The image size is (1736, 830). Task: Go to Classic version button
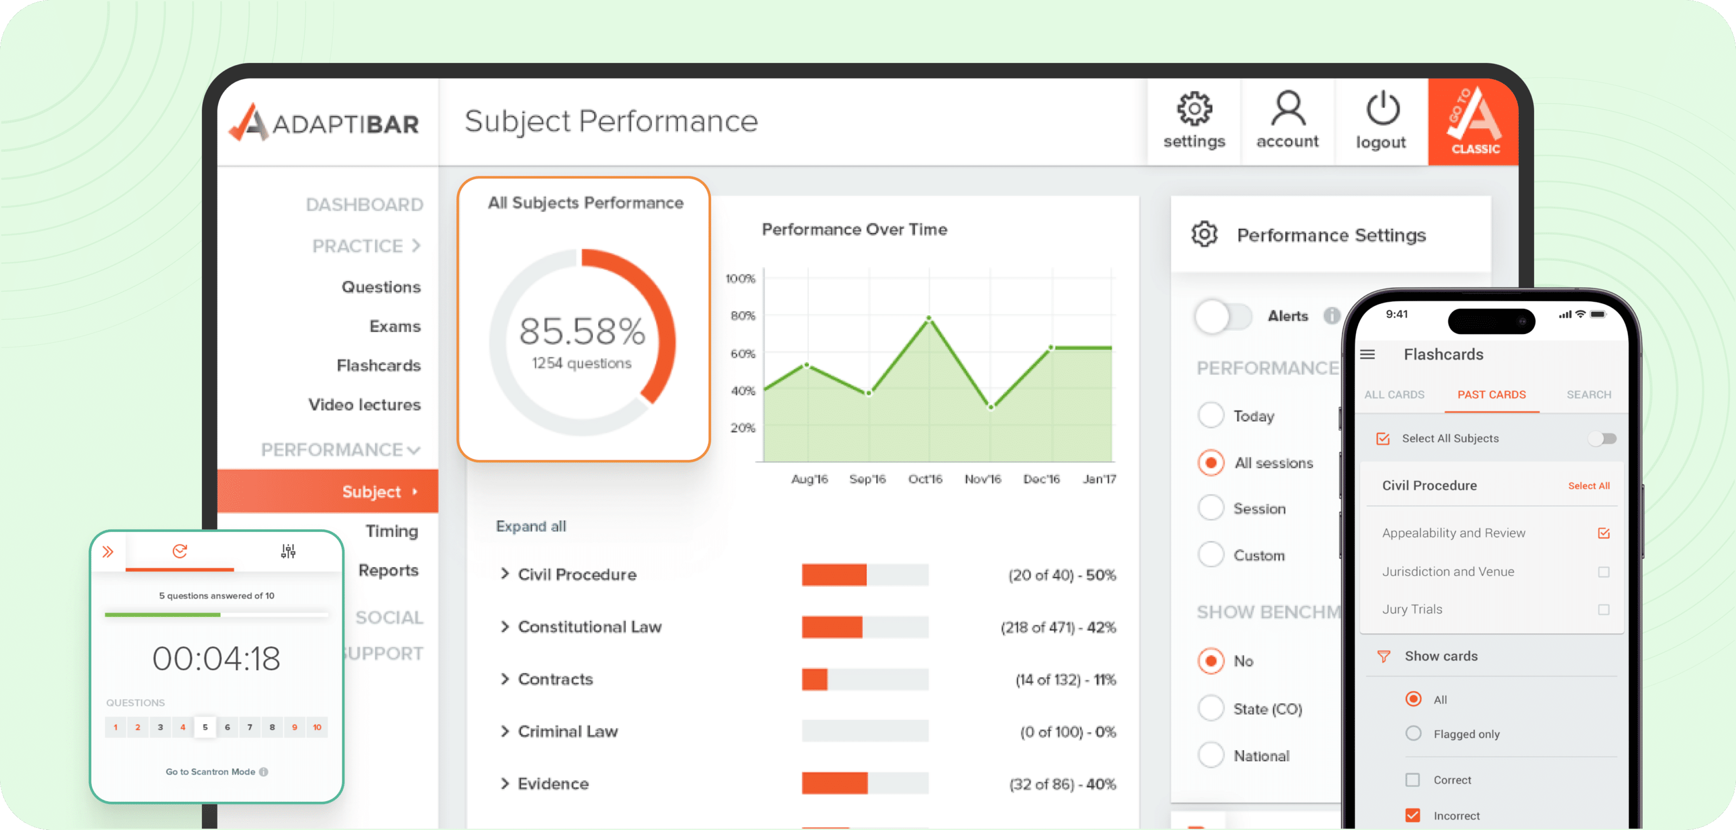(x=1473, y=122)
